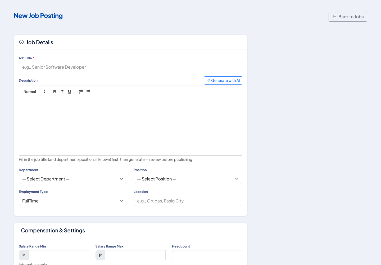Click the Job Details section title
381x265 pixels.
pyautogui.click(x=40, y=42)
